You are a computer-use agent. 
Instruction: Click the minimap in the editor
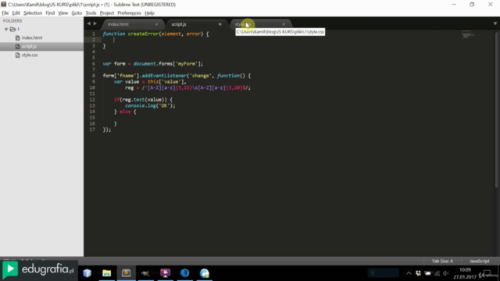(x=468, y=34)
